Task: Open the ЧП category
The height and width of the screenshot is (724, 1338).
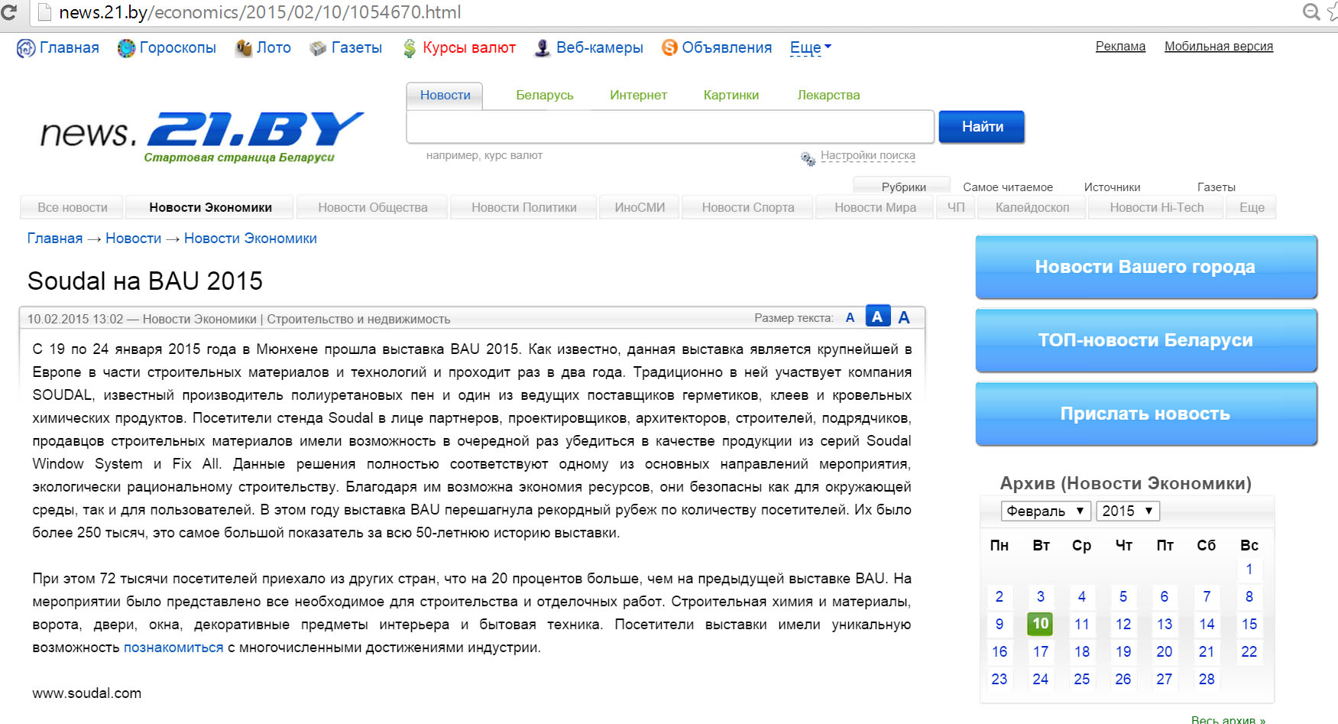Action: point(956,207)
